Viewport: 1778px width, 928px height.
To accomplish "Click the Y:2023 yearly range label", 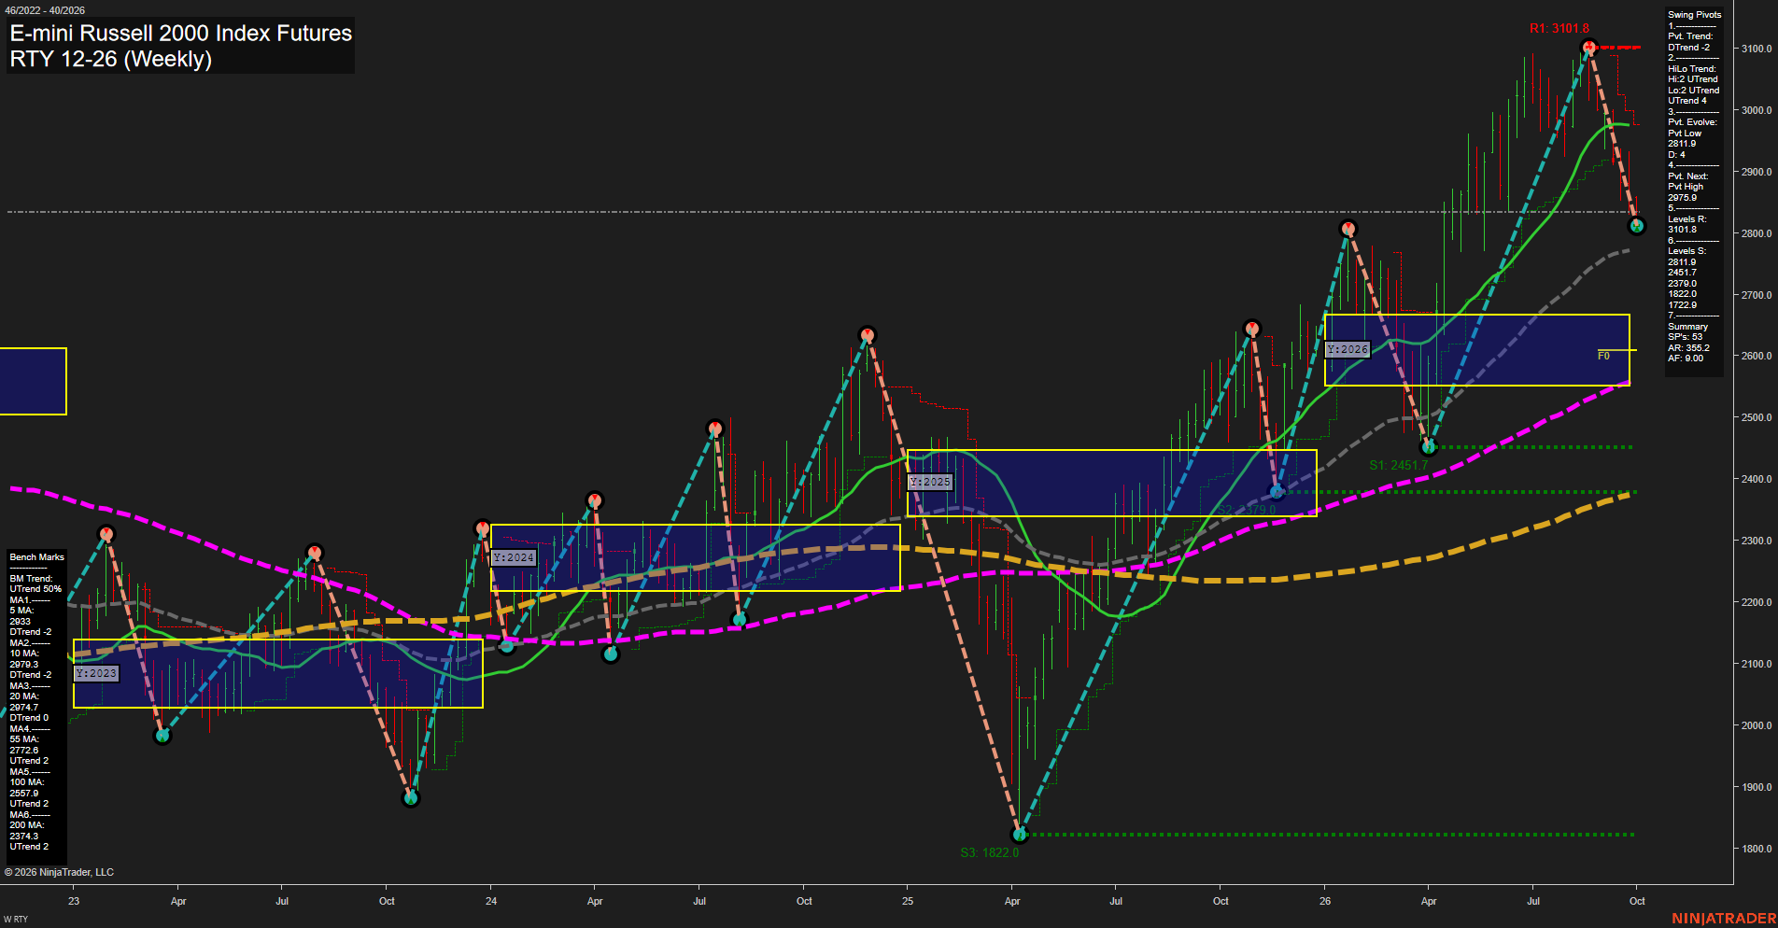I will pos(96,673).
